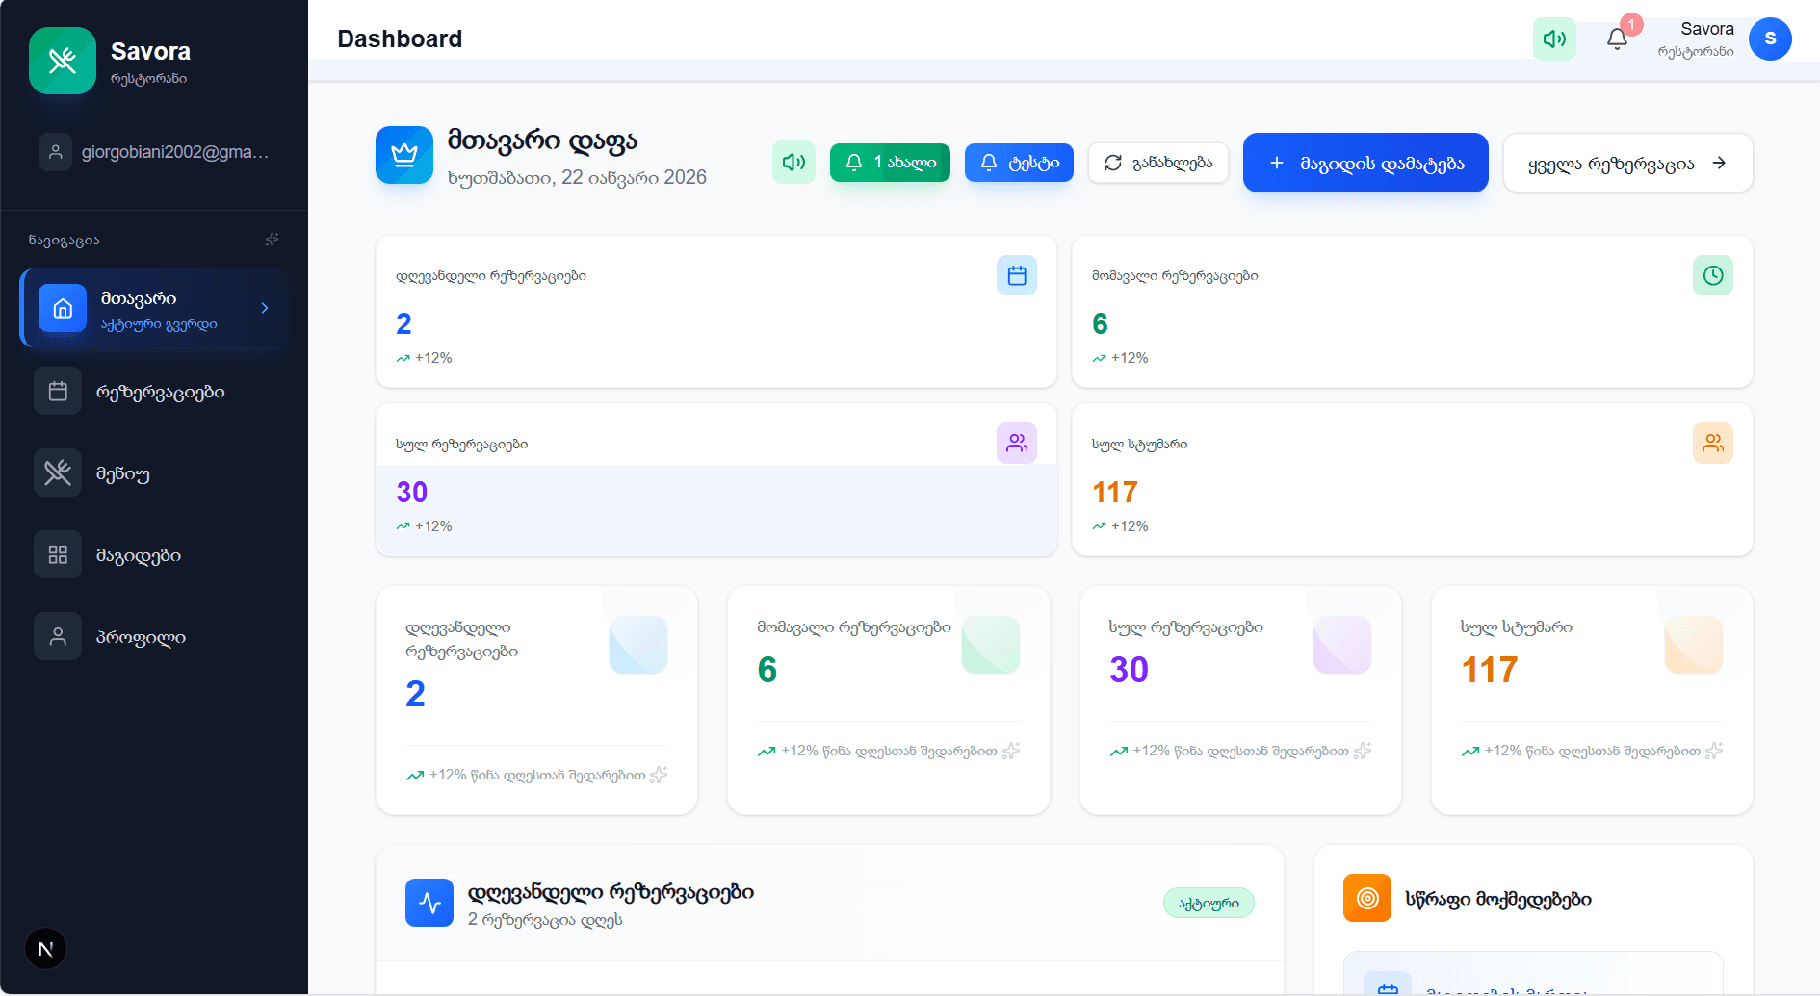Click the crown icon beside მთავარი დაფა
Image resolution: width=1820 pixels, height=996 pixels.
(x=404, y=155)
